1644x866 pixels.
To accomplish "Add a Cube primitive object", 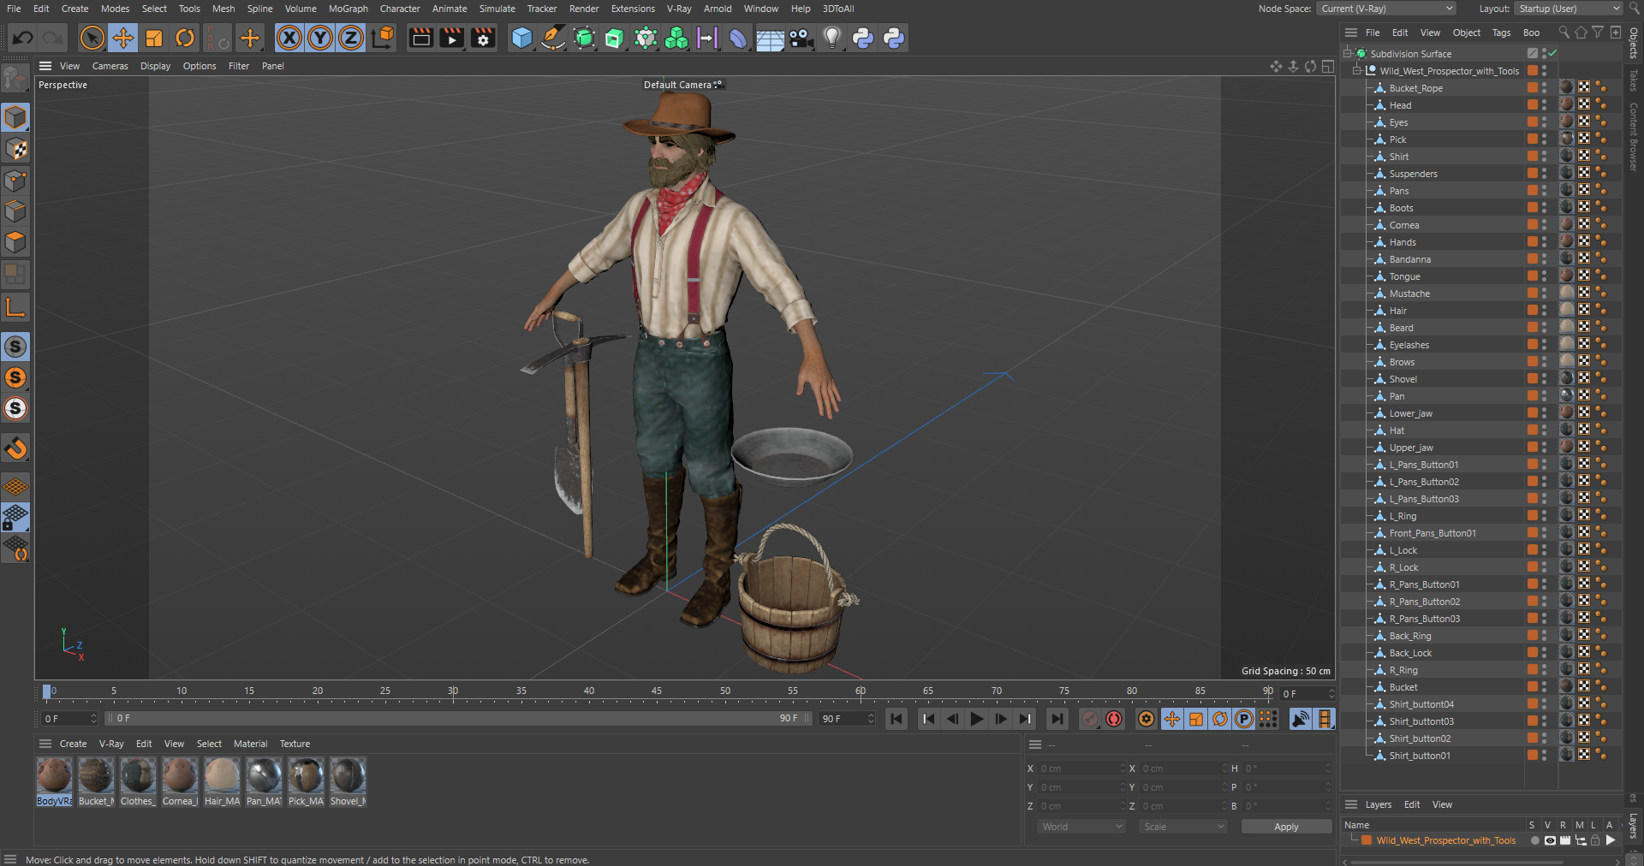I will 521,38.
